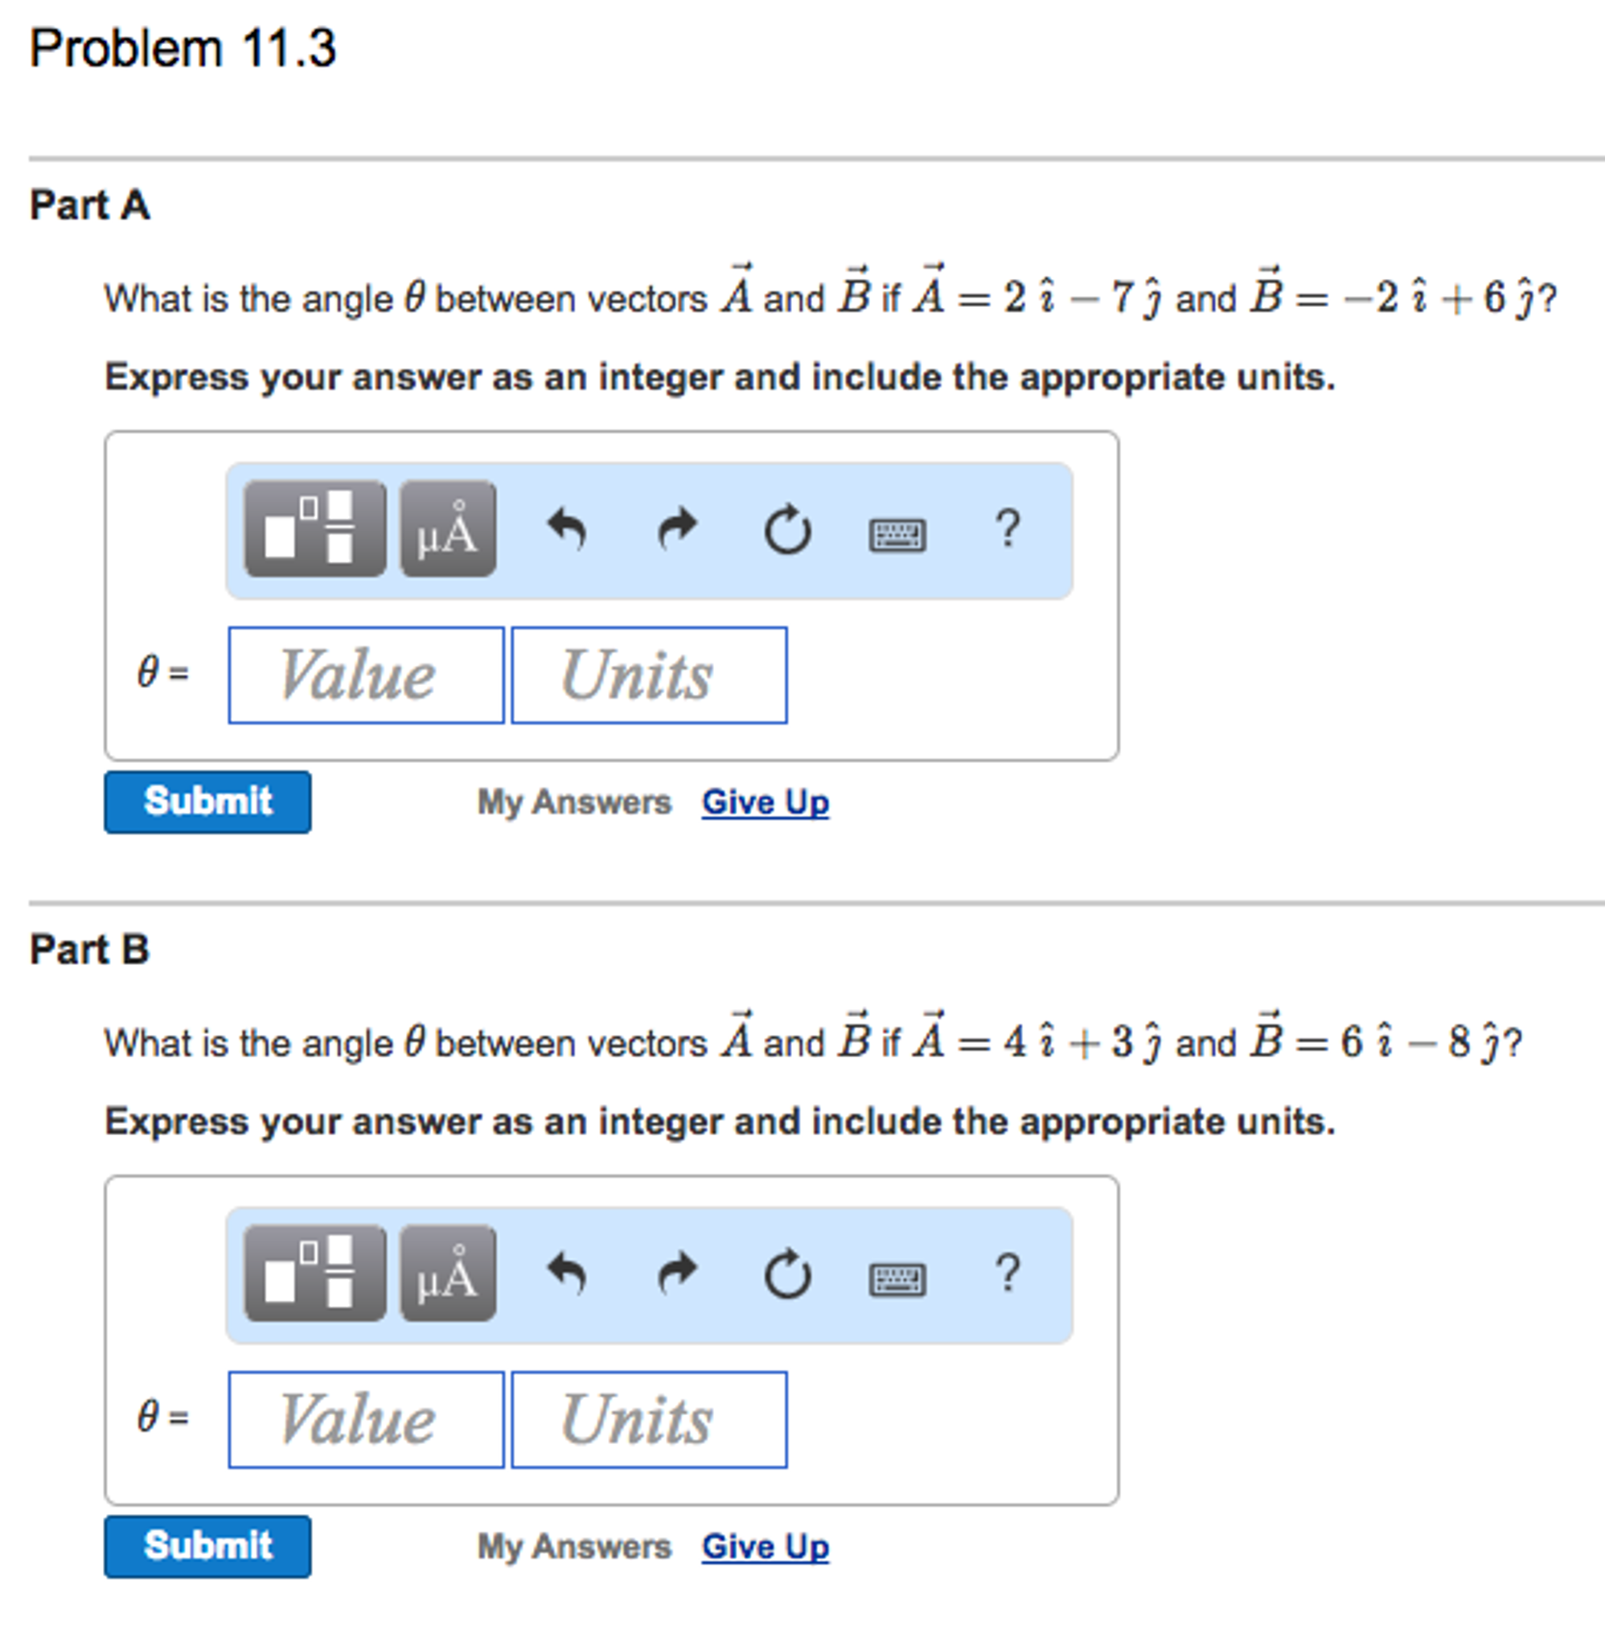Click the Value field in Part A
1605x1645 pixels.
click(365, 675)
